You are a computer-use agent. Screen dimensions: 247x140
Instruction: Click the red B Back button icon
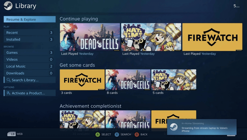click(137, 134)
